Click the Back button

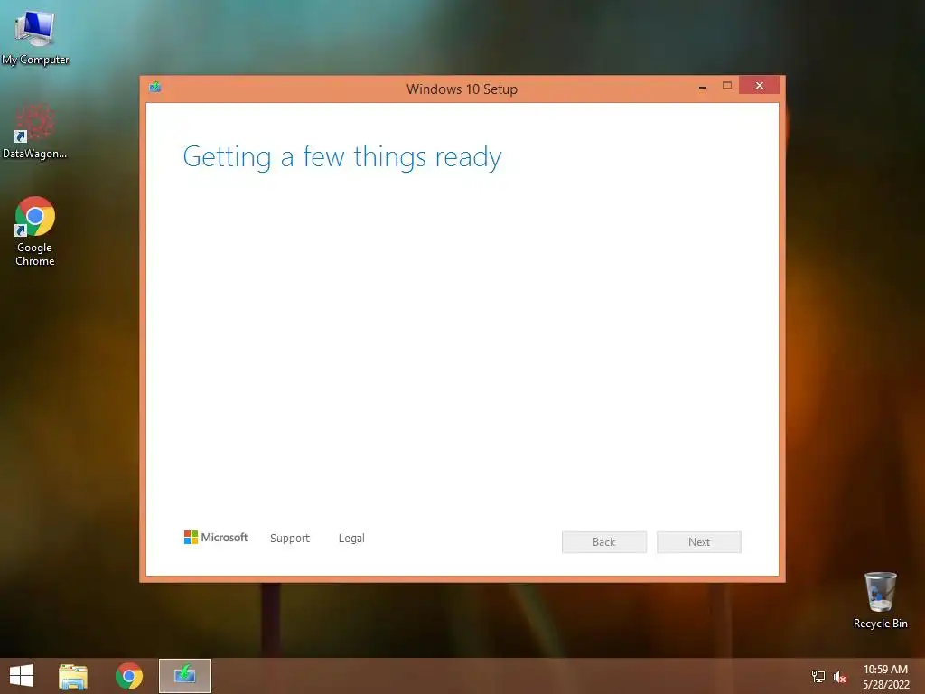click(x=604, y=542)
